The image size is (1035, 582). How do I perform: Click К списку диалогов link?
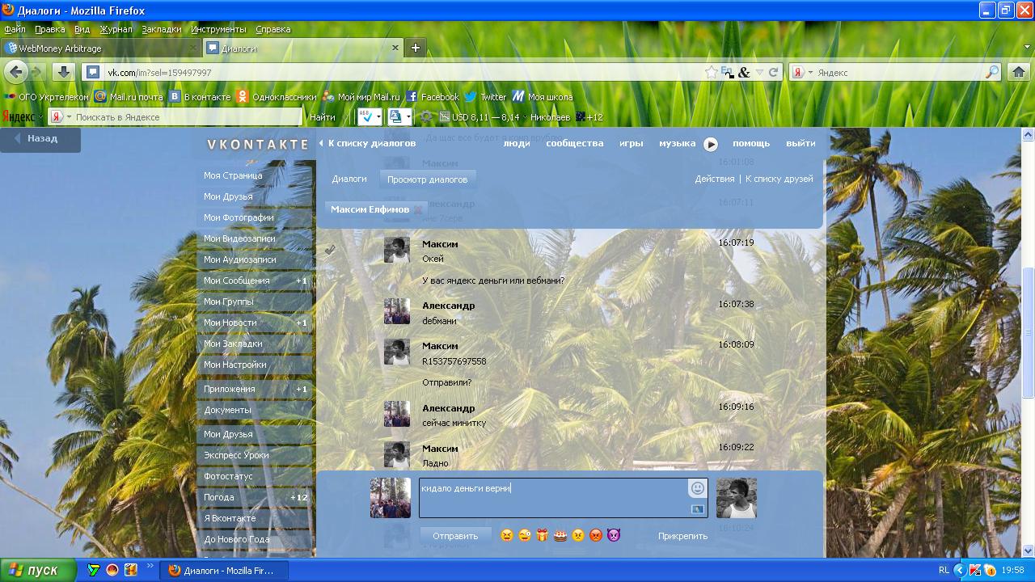pyautogui.click(x=372, y=143)
